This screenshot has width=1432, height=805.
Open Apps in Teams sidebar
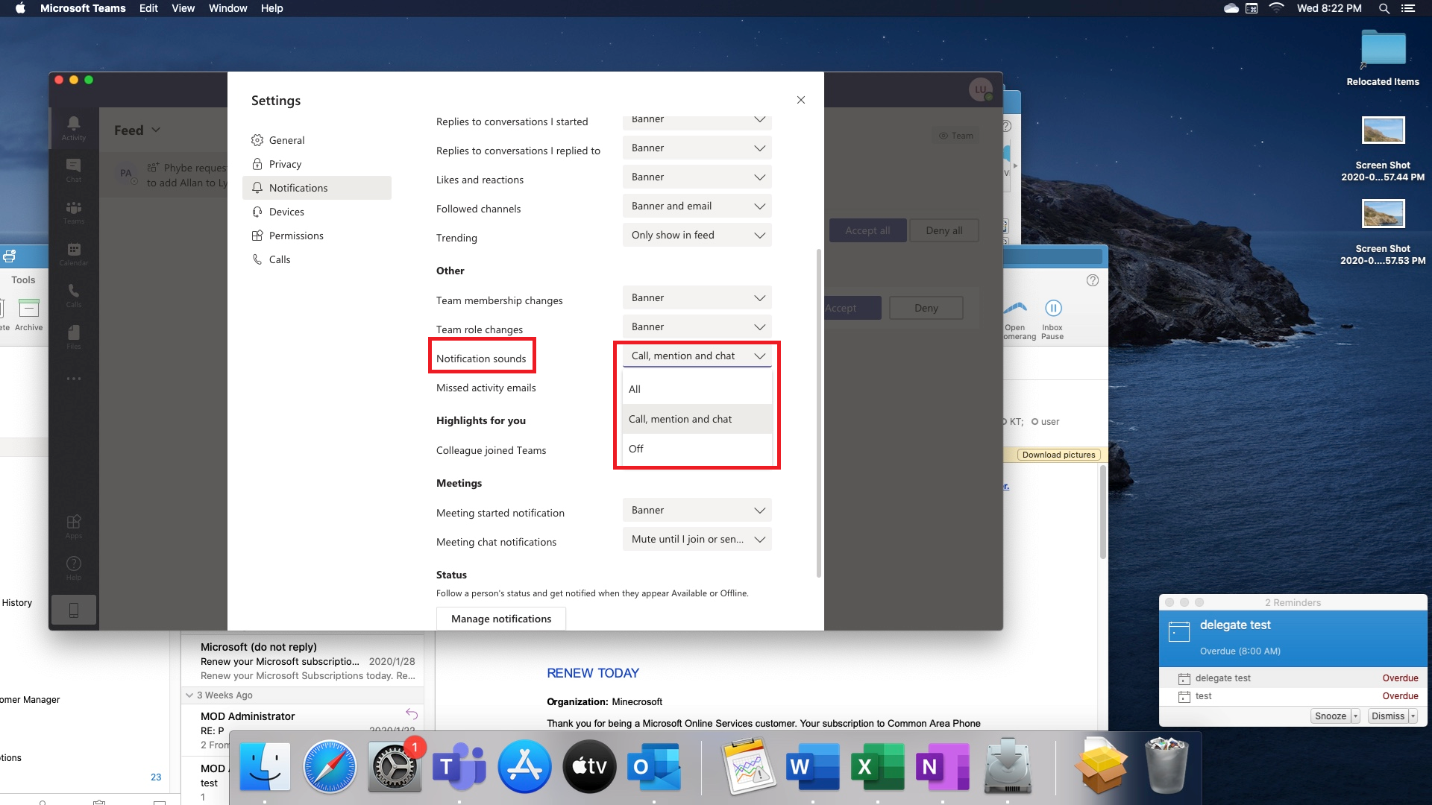pos(74,525)
